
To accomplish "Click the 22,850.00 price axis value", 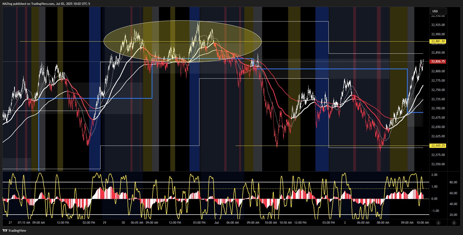I will point(438,53).
